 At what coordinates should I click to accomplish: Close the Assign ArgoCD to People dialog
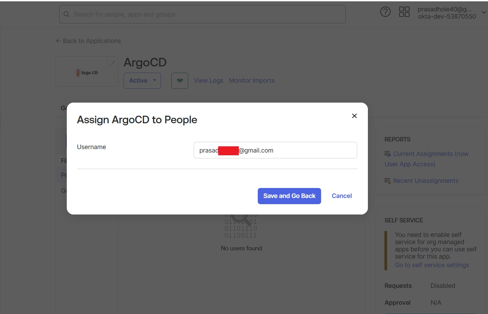354,116
